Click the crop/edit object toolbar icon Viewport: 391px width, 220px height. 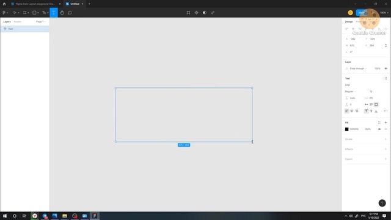188,13
